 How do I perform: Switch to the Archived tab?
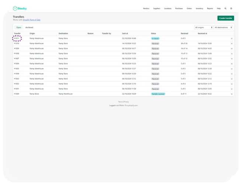point(29,28)
